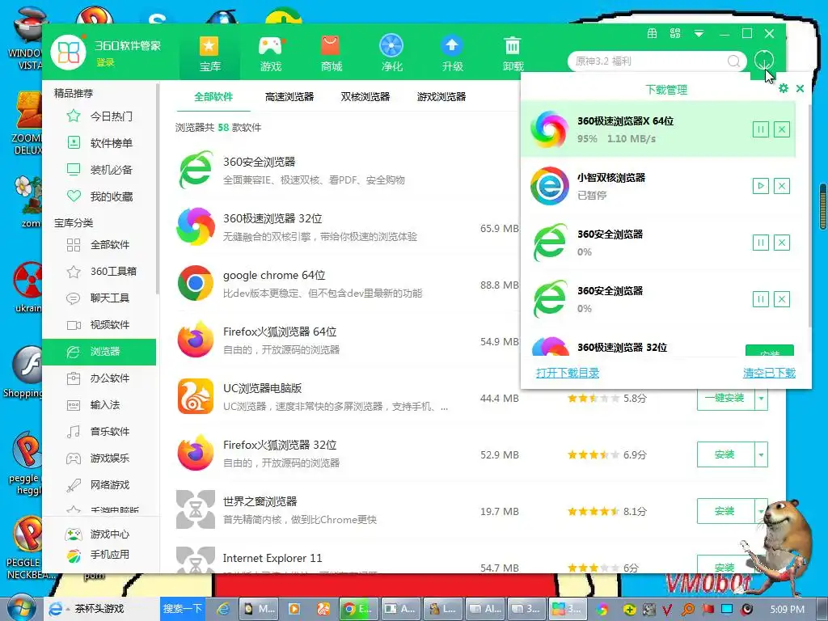Select 视频软件 category
This screenshot has width=828, height=621.
[x=100, y=325]
